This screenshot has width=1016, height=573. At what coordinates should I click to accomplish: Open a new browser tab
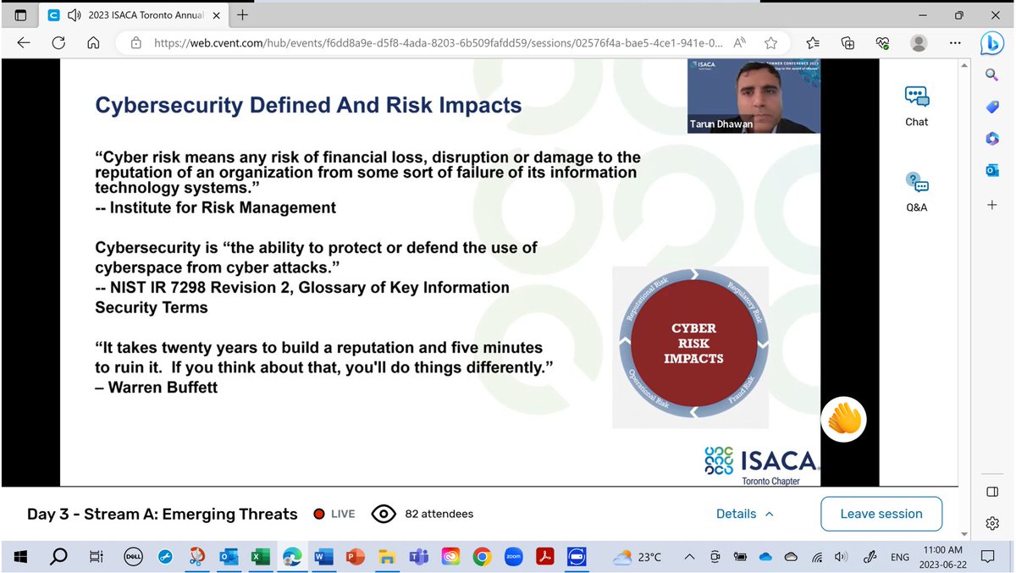[x=243, y=14]
